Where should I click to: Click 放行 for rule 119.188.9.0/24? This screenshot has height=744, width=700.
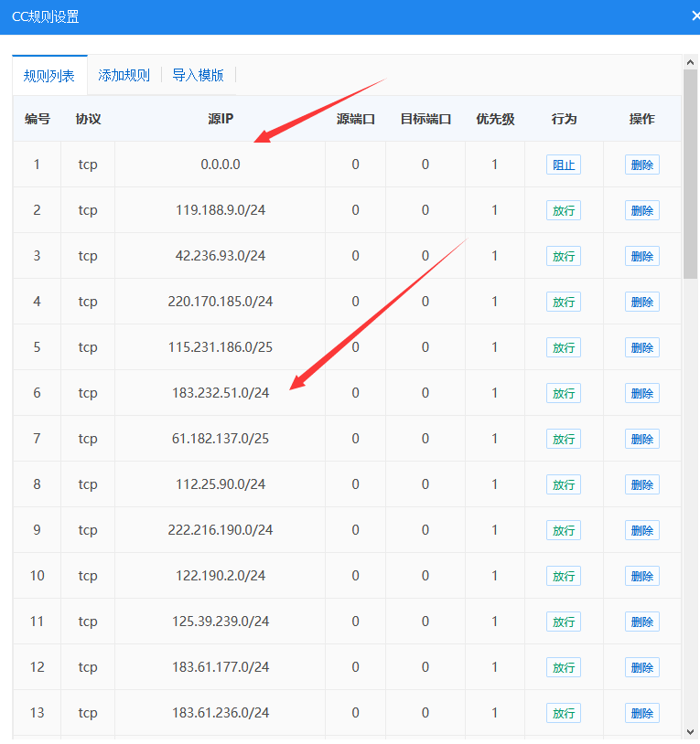click(x=564, y=211)
